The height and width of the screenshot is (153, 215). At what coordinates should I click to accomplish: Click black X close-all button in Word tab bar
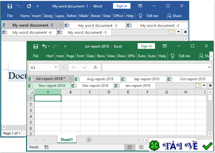[185, 32]
